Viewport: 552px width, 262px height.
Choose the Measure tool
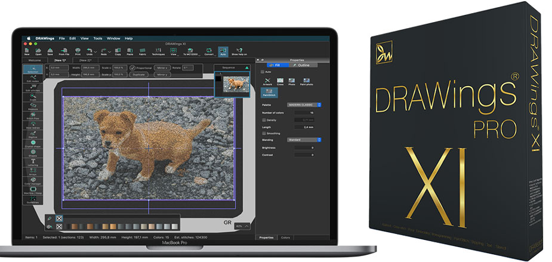pyautogui.click(x=33, y=107)
